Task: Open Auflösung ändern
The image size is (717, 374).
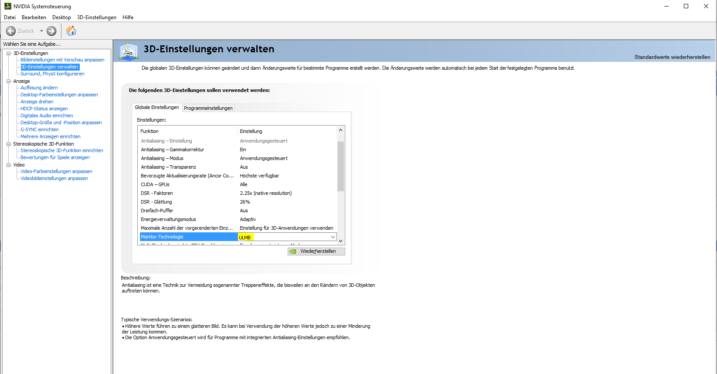Action: pos(39,88)
